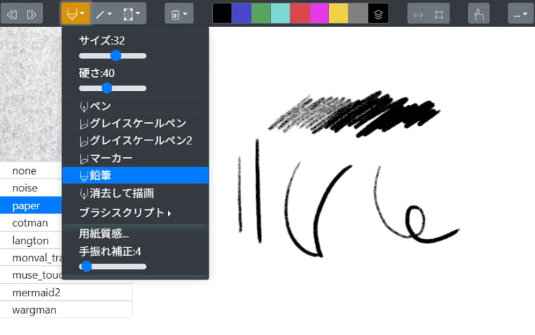Screen dimensions: 535x335
Task: Expand the ブラシスクリプト submenu
Action: click(135, 213)
